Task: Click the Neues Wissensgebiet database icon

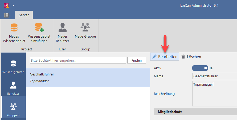Action: (x=14, y=28)
